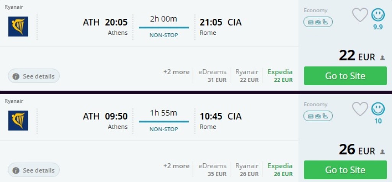The height and width of the screenshot is (182, 392).
Task: Show +2 more providers for 26 EUR flight
Action: click(x=176, y=166)
